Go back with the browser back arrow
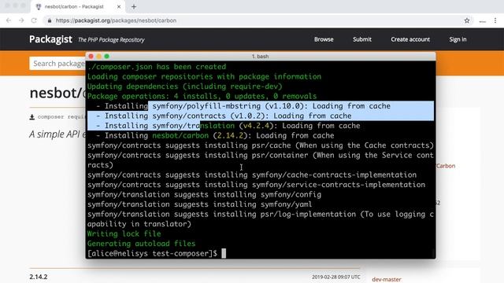Image resolution: width=504 pixels, height=283 pixels. click(9, 20)
